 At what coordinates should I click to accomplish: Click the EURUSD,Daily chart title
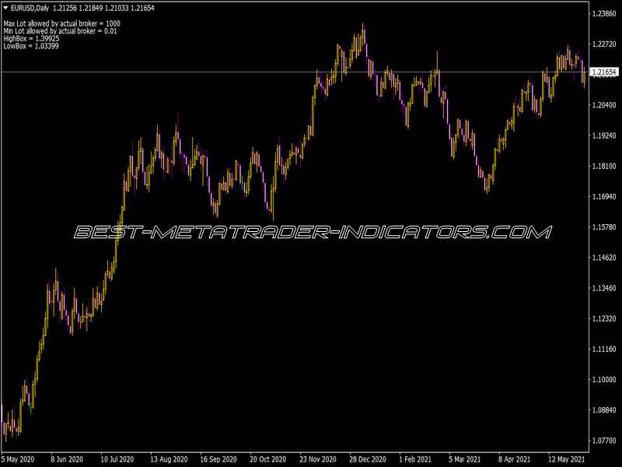pos(30,8)
